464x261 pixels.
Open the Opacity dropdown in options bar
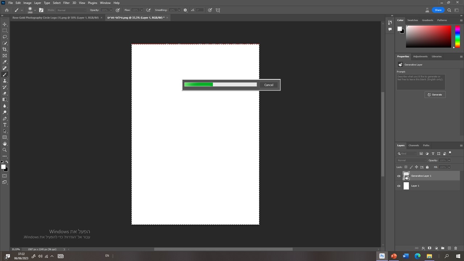(x=111, y=10)
